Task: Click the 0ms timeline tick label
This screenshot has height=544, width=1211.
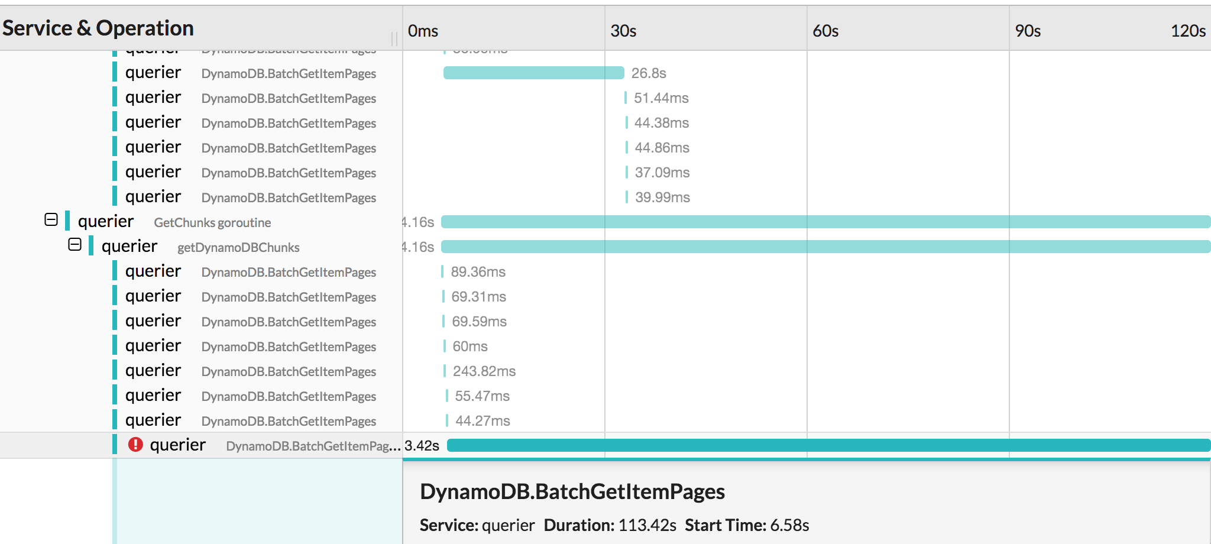Action: (x=423, y=31)
